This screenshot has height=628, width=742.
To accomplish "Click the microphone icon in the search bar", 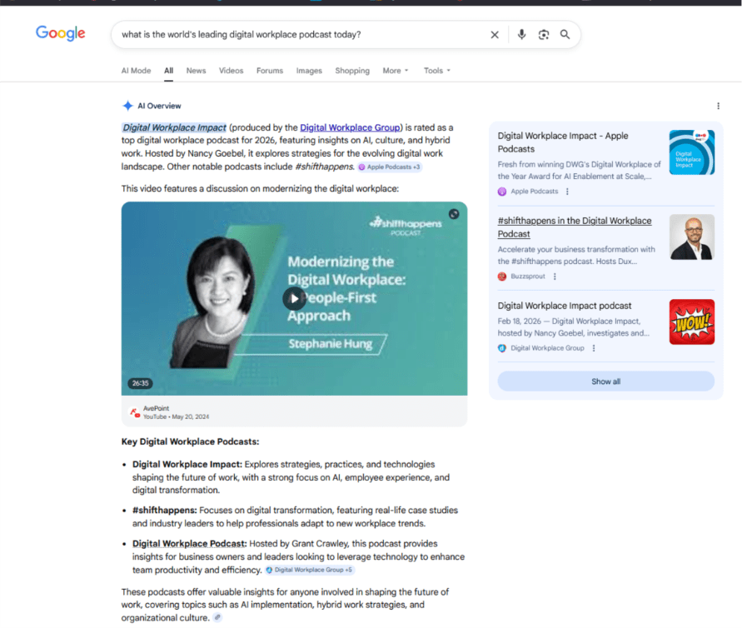I will tap(521, 34).
